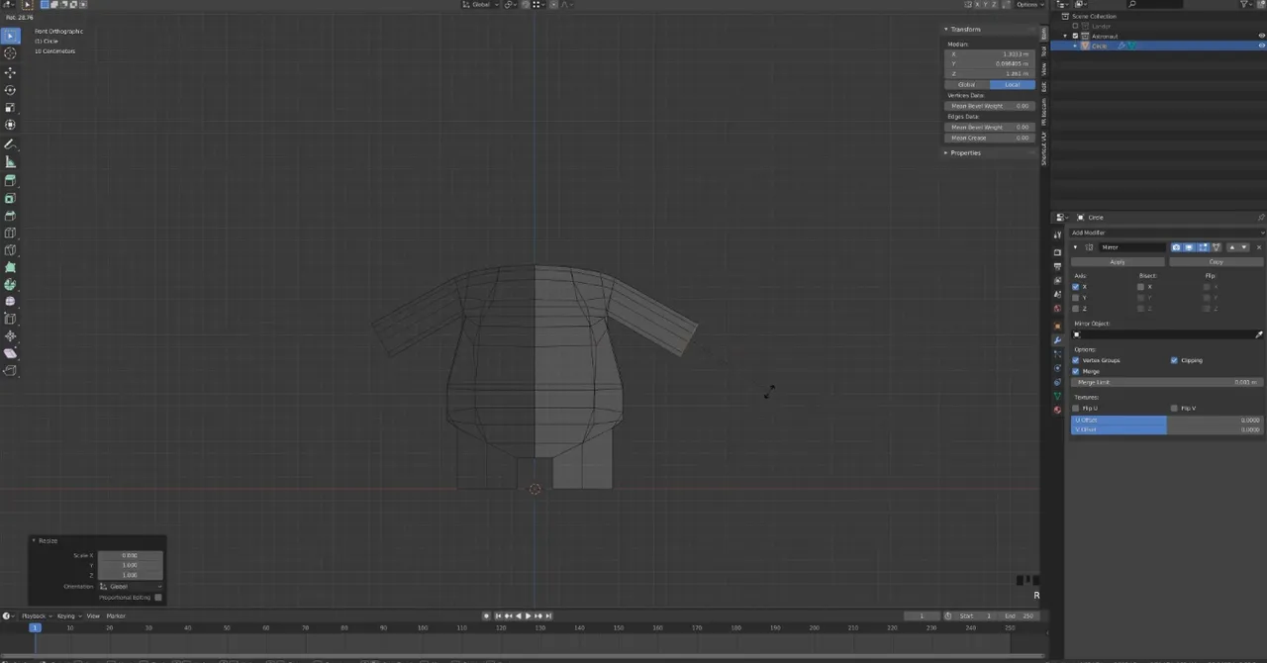Uncheck the mirror Axis X checkbox

[x=1076, y=287]
